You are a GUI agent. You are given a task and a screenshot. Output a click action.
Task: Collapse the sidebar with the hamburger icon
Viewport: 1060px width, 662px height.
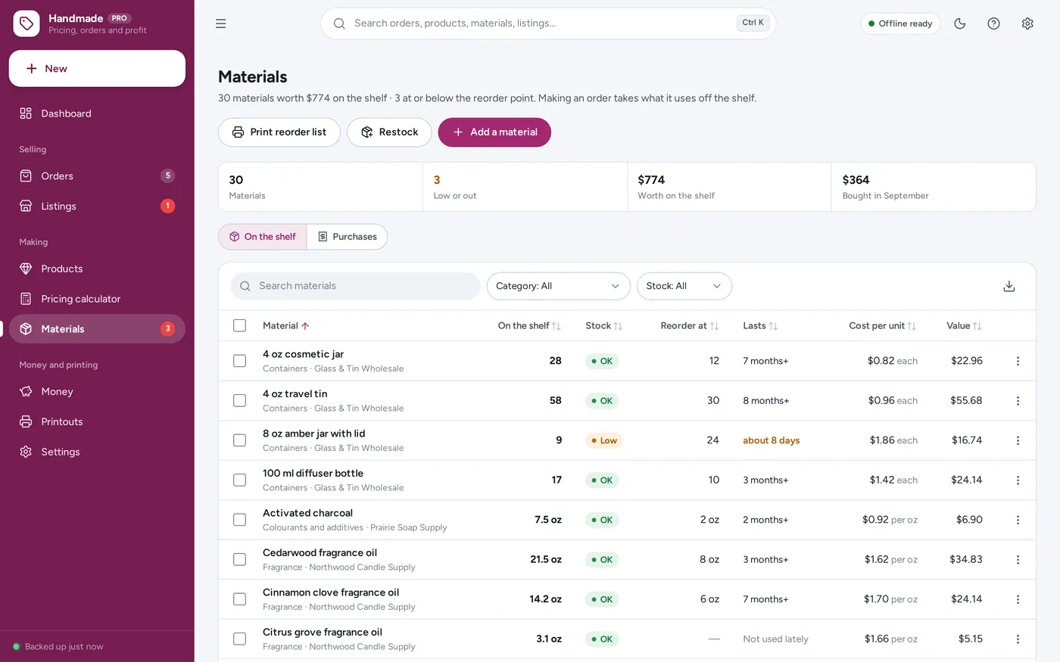pyautogui.click(x=221, y=23)
